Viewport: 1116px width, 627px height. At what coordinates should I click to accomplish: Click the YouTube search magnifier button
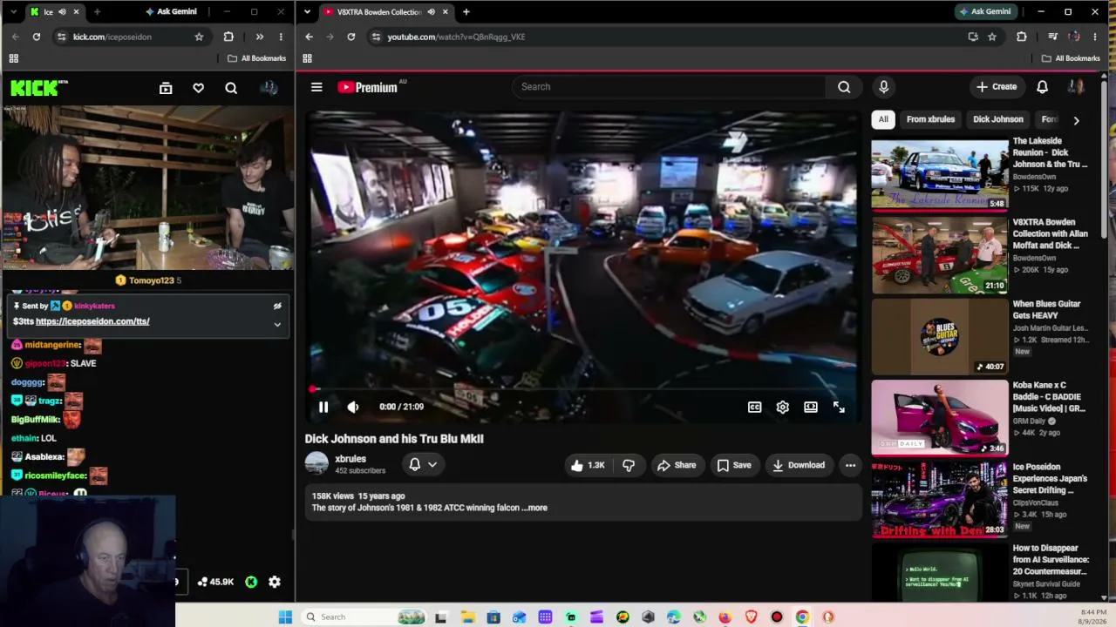[844, 87]
